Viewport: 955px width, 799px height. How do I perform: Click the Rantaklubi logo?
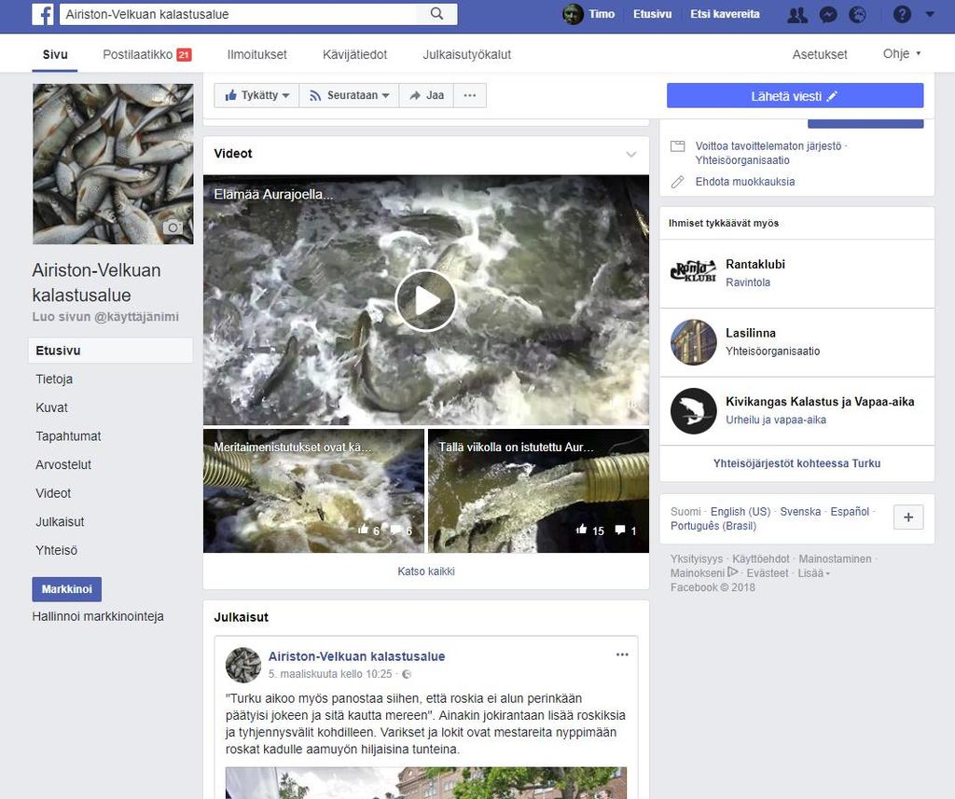tap(693, 271)
